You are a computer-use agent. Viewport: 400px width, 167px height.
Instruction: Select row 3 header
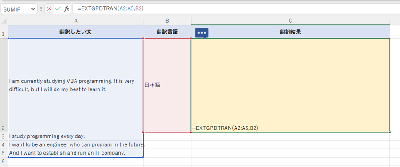(4, 136)
